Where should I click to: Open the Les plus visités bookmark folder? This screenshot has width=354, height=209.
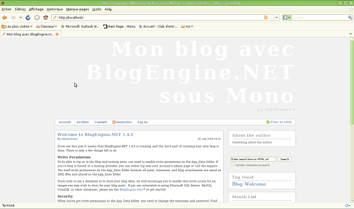click(17, 26)
